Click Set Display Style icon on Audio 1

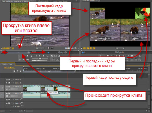(7, 96)
